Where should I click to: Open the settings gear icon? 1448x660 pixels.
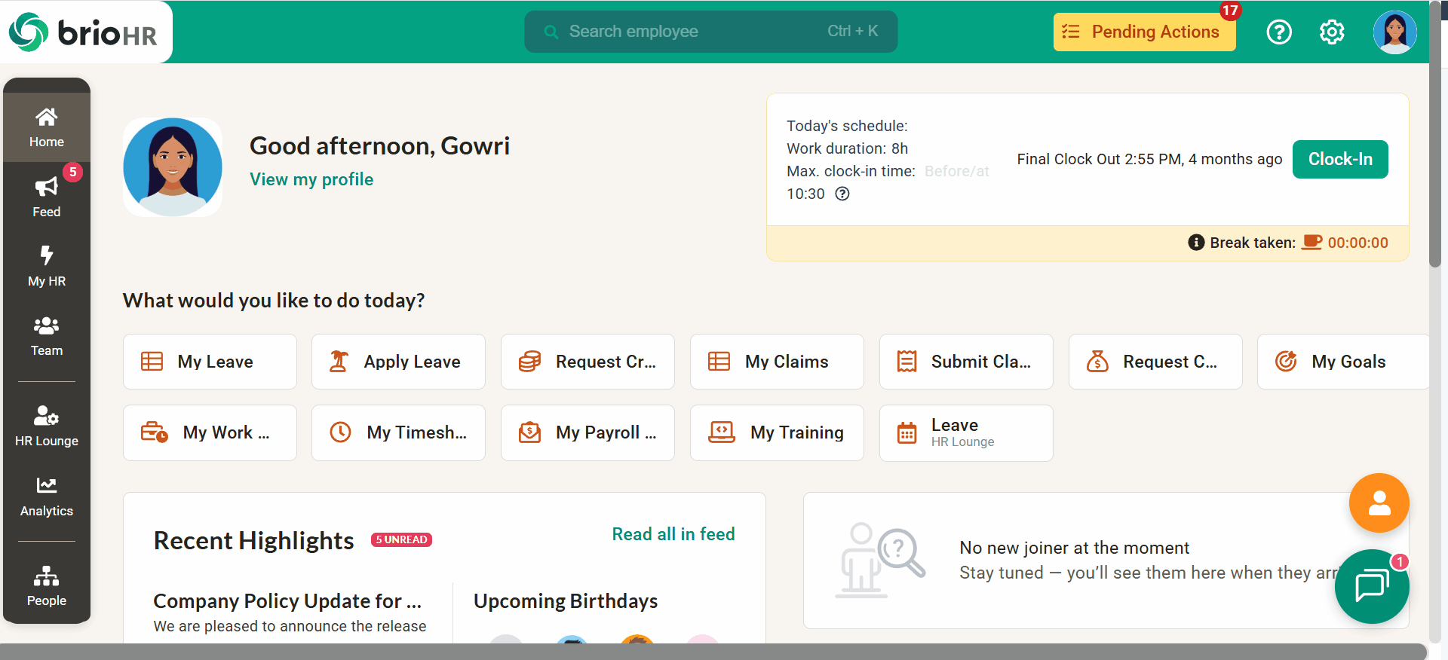tap(1331, 32)
